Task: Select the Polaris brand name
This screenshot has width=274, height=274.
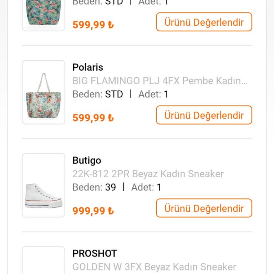Action: coord(88,67)
